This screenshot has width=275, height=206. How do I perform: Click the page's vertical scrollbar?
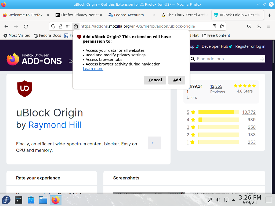(x=273, y=52)
